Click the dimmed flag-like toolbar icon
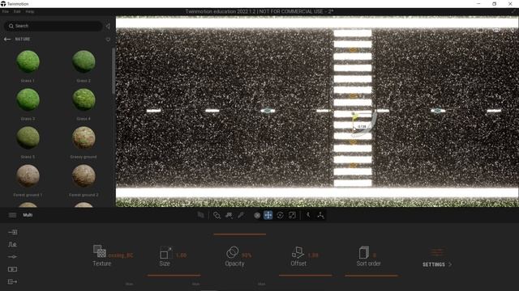The height and width of the screenshot is (291, 519). click(x=200, y=215)
